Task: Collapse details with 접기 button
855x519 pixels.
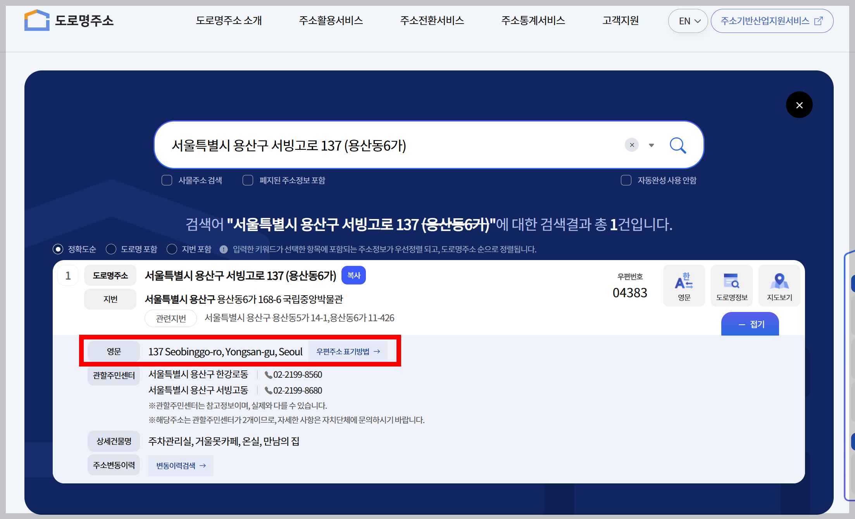Action: (750, 324)
